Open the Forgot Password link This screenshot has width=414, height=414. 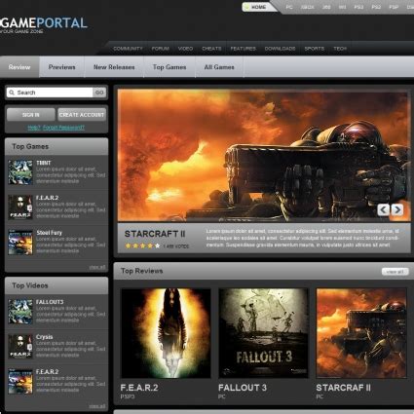point(63,128)
